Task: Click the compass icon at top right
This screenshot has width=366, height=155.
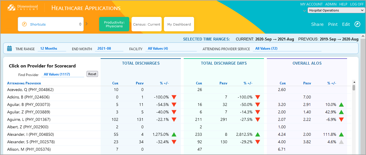Action: [x=357, y=24]
